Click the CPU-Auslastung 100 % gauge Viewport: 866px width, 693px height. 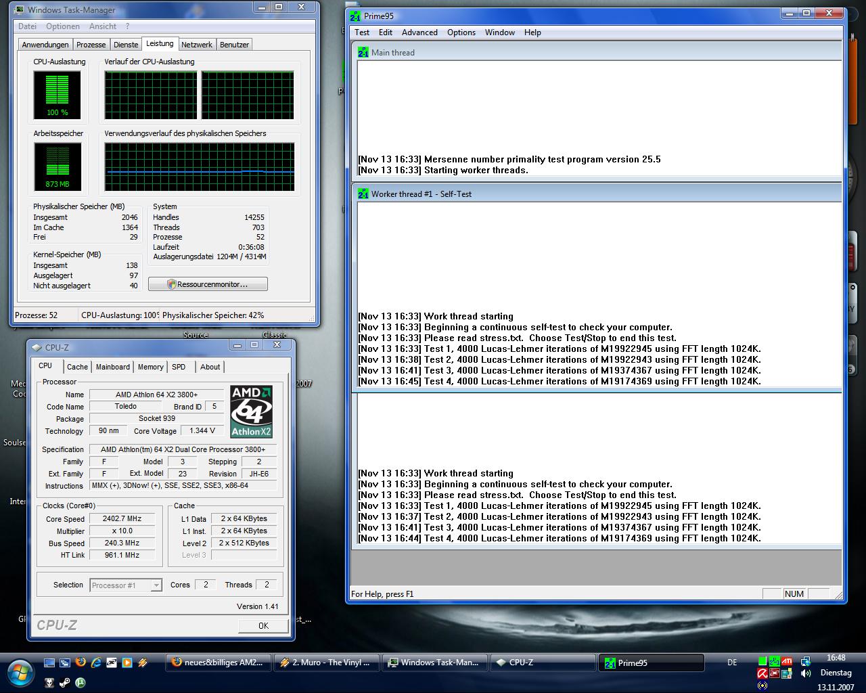pos(58,95)
